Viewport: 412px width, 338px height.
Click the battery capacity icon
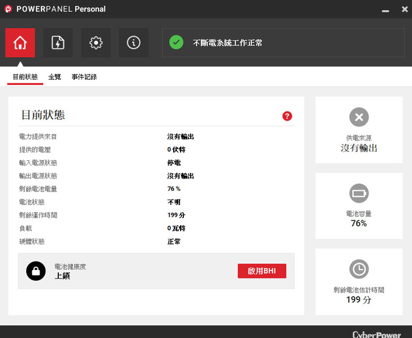click(359, 194)
